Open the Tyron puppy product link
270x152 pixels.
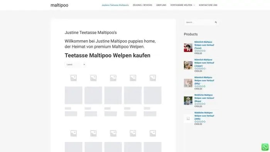click(204, 45)
